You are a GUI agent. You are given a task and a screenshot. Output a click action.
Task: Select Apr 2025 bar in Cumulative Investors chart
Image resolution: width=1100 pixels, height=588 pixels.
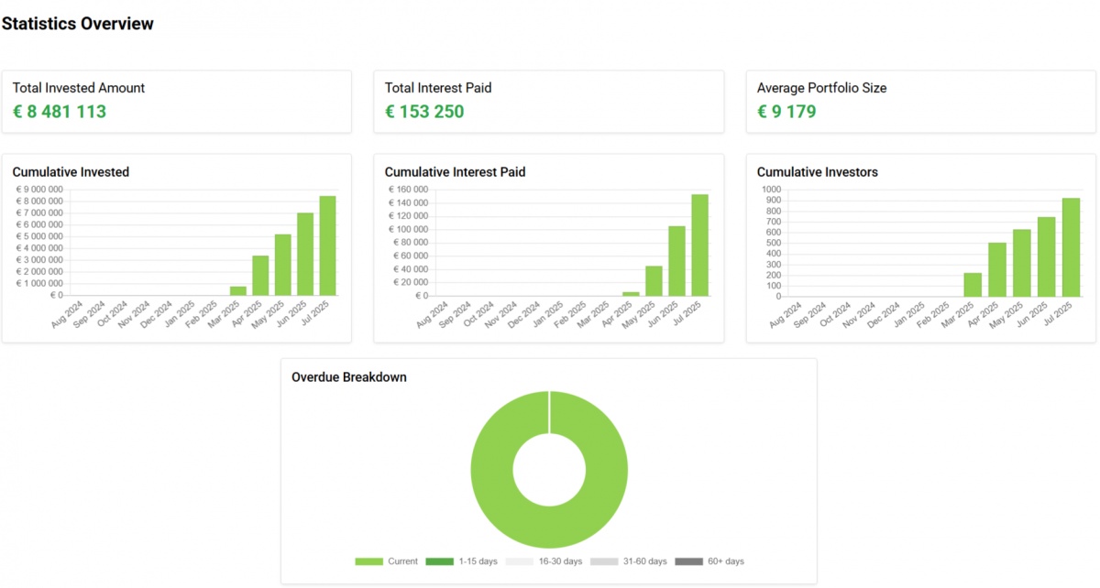[997, 269]
